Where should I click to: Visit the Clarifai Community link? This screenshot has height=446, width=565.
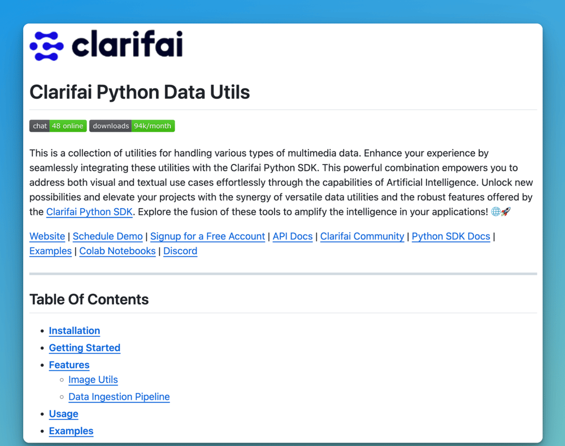click(362, 236)
